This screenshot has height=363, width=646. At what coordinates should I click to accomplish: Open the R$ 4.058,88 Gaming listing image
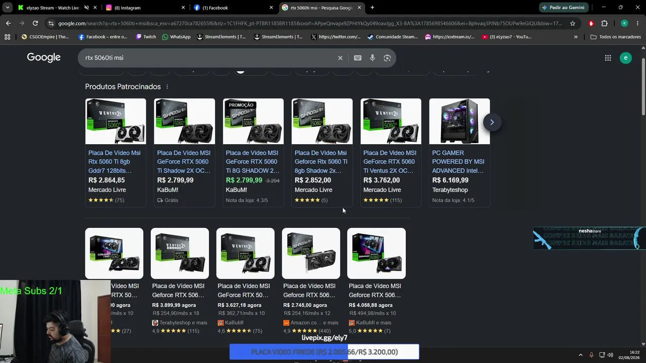(x=376, y=253)
